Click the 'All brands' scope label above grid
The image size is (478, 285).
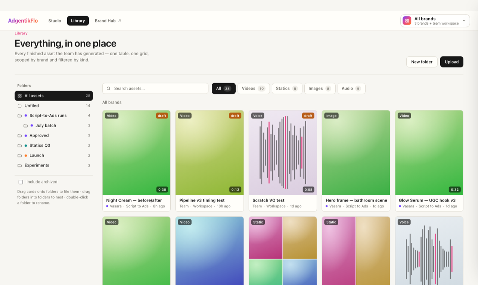(x=112, y=102)
